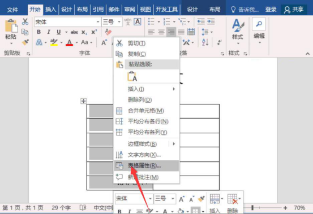Choose 复制(C) in context menu
The width and height of the screenshot is (313, 214).
click(x=147, y=54)
